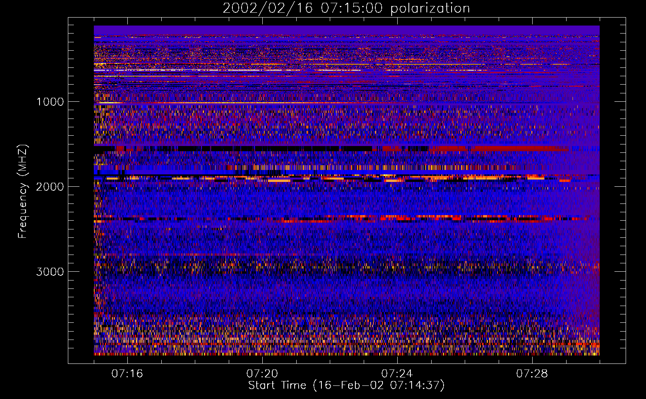Click the 07:28 time tick label
646x399 pixels.
point(532,374)
